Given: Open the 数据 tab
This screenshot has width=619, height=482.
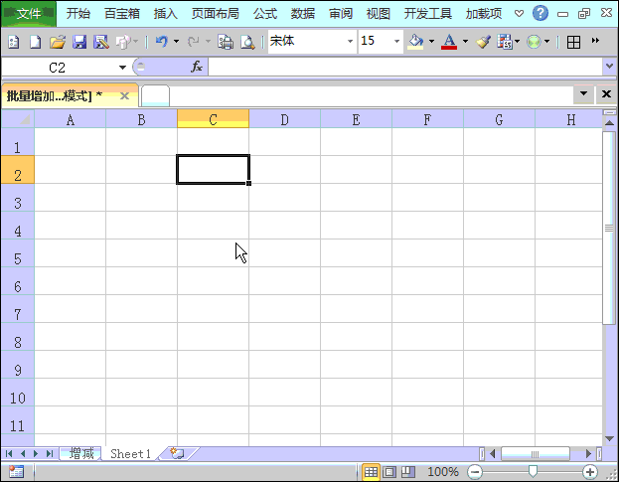Looking at the screenshot, I should click(x=303, y=14).
